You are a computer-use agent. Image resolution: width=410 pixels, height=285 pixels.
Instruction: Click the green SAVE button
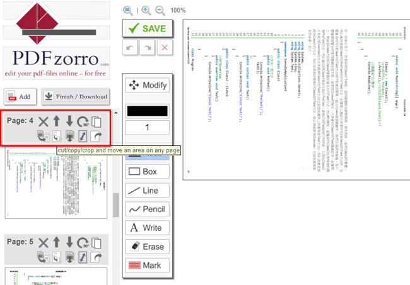point(148,28)
